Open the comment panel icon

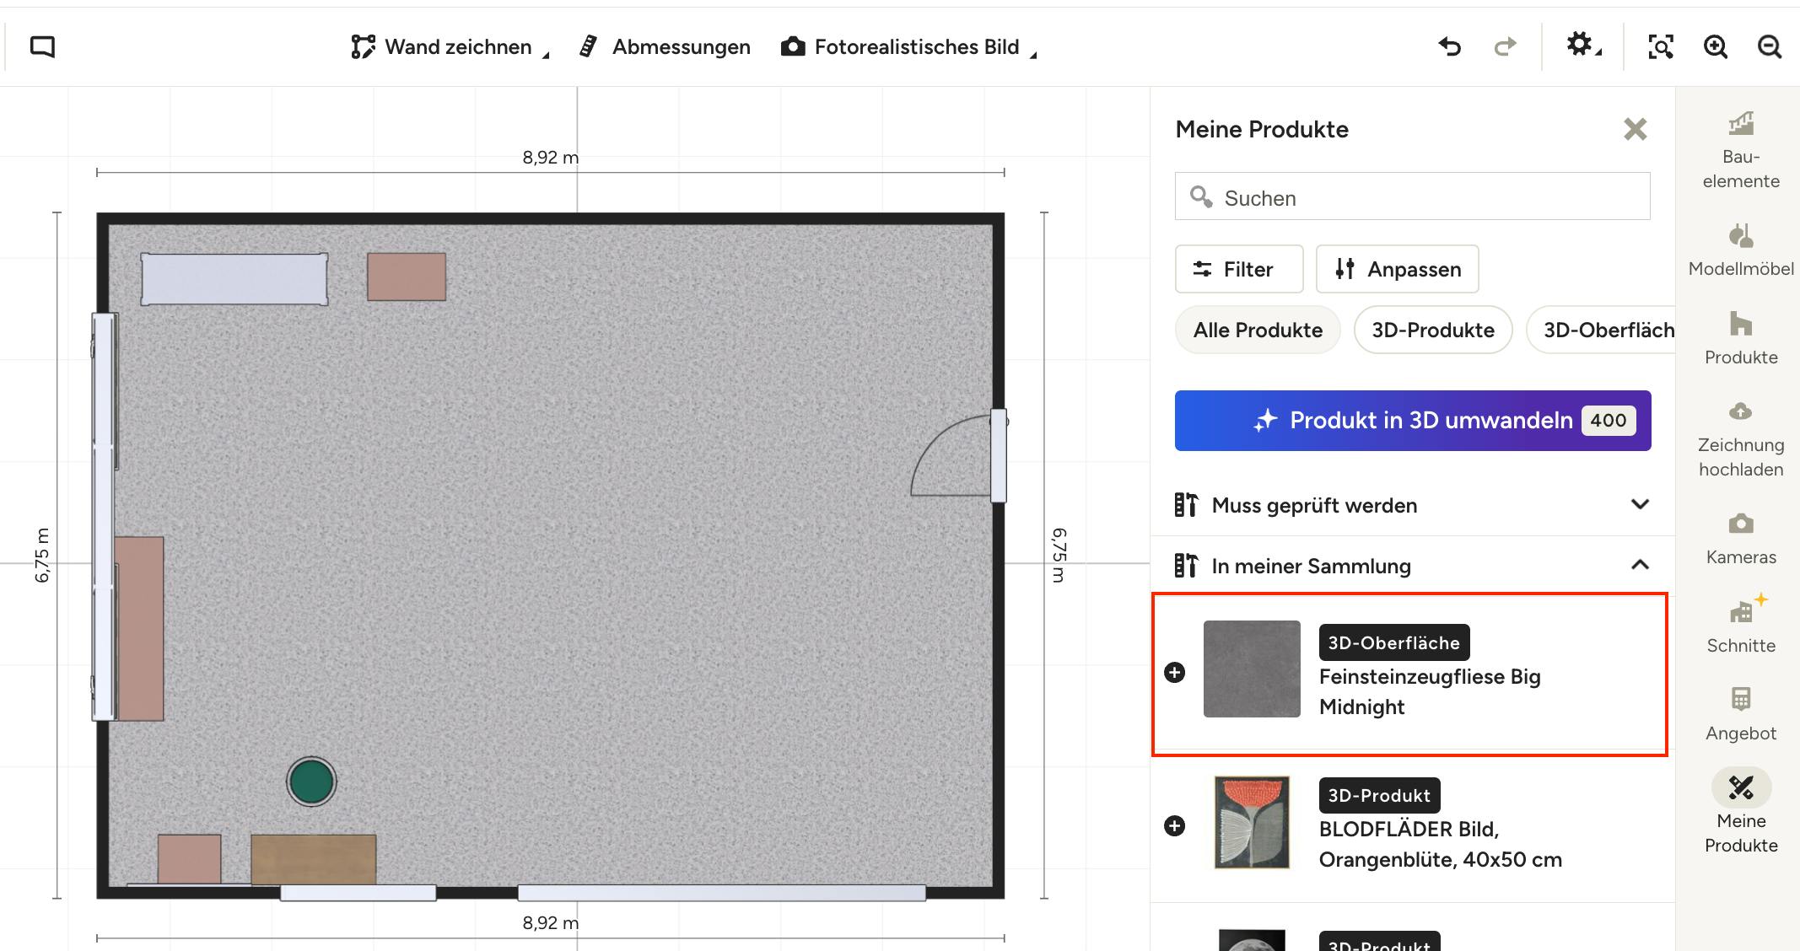pyautogui.click(x=42, y=46)
